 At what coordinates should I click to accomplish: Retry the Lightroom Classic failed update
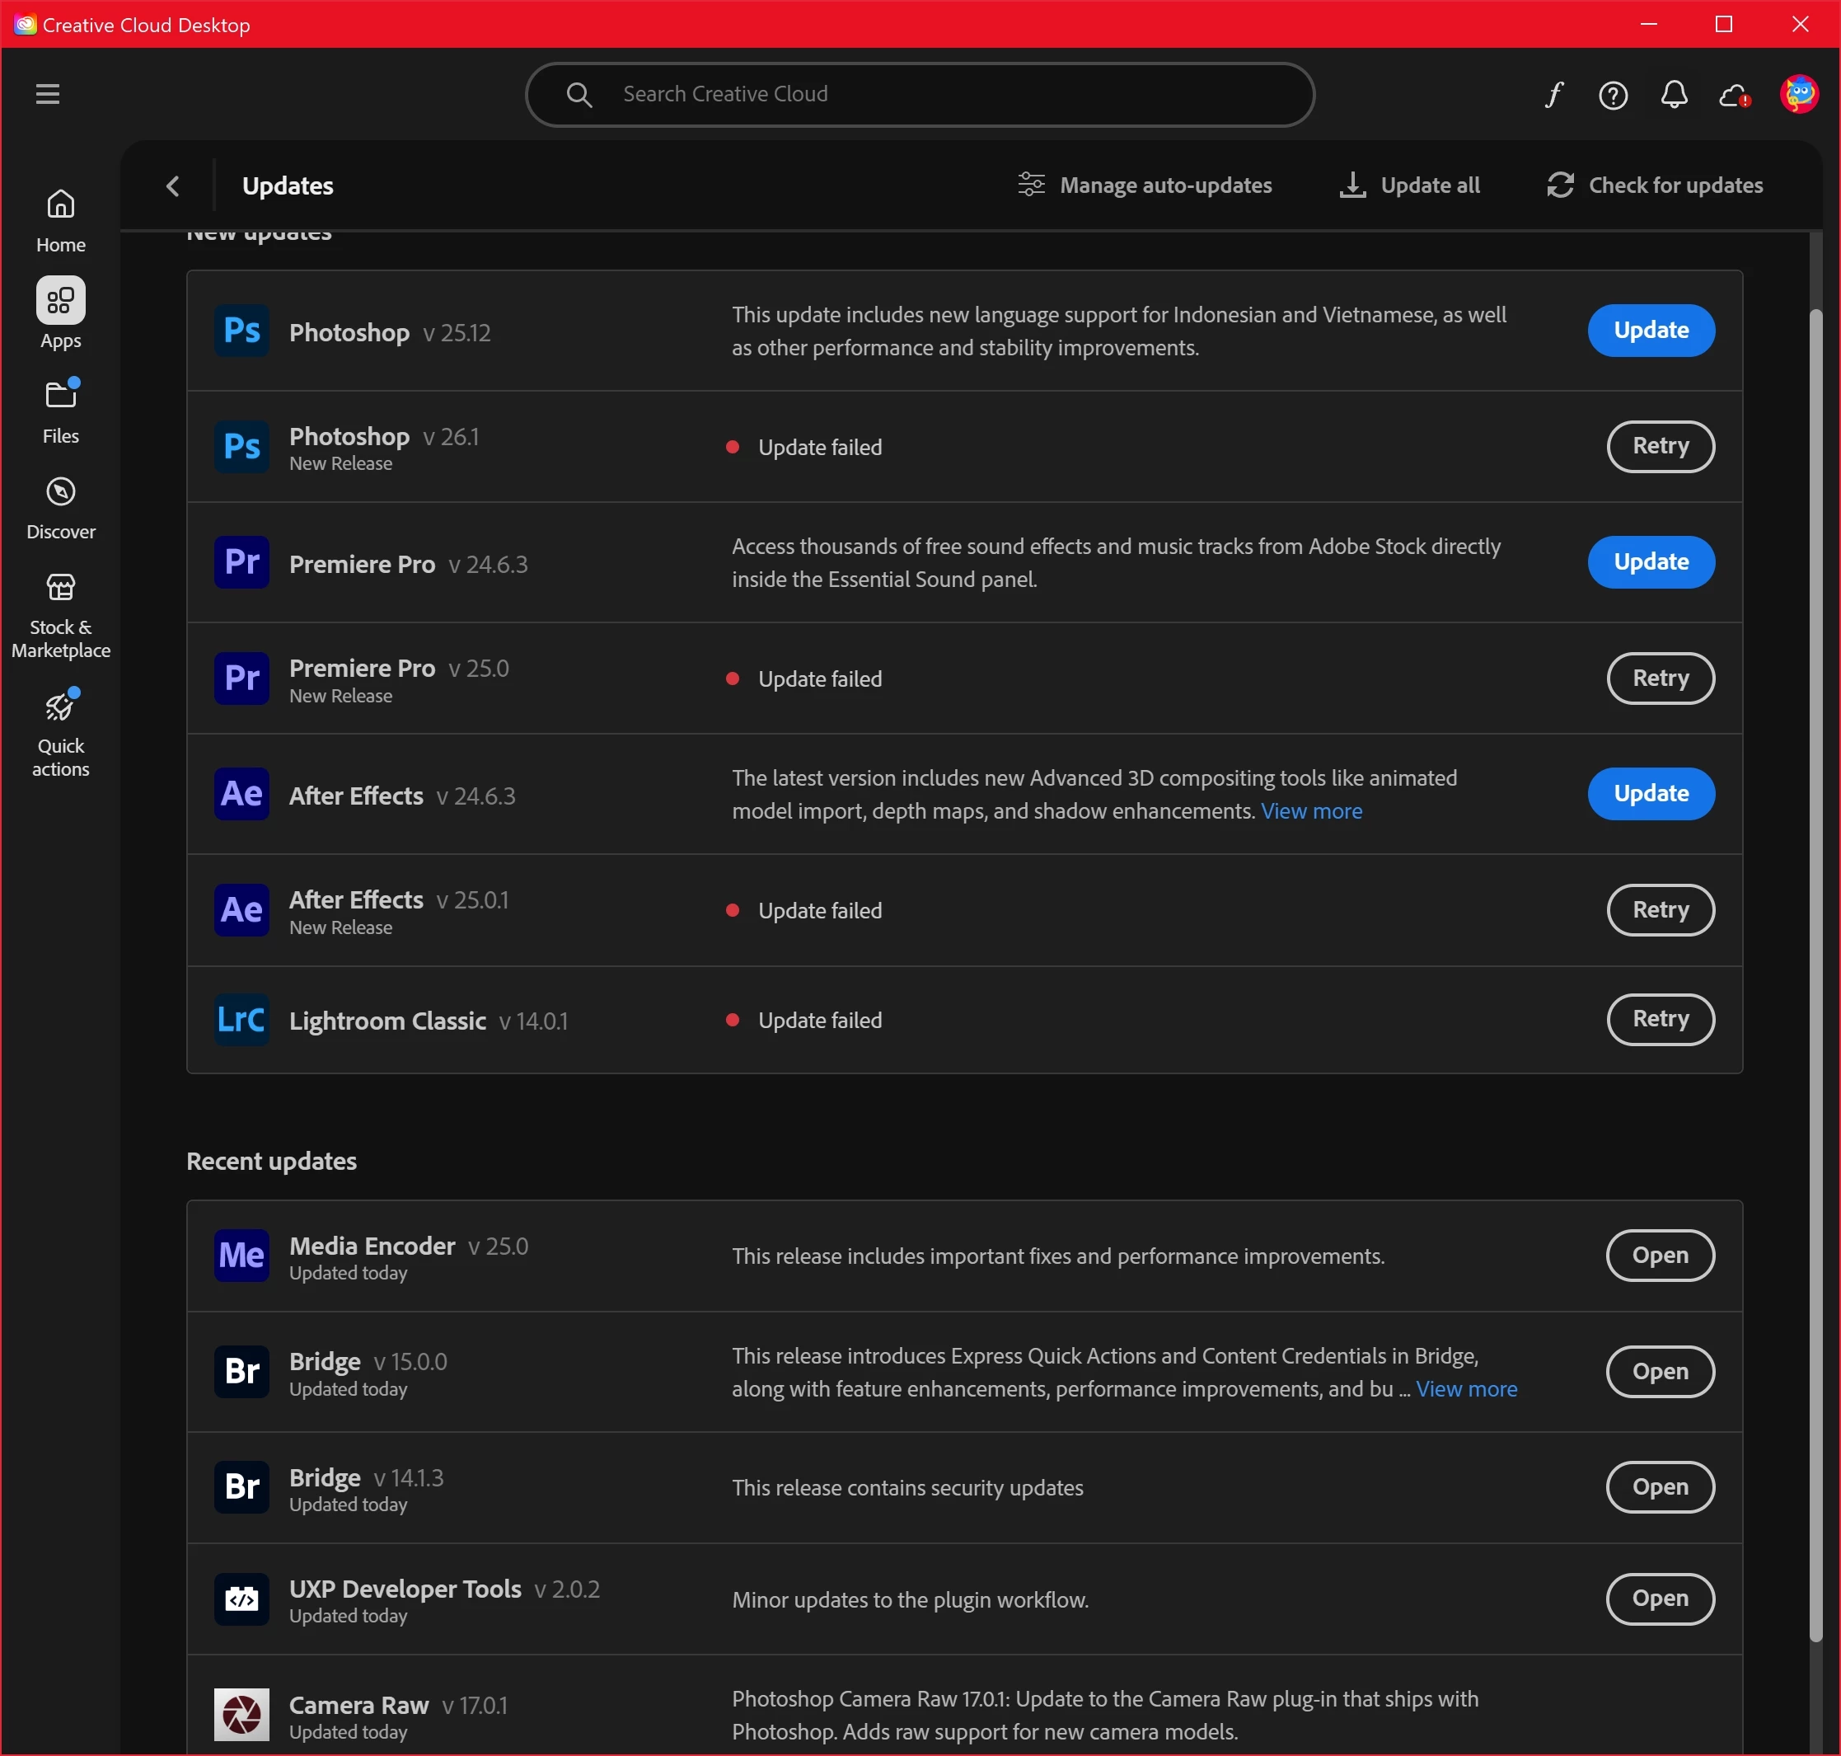tap(1660, 1018)
